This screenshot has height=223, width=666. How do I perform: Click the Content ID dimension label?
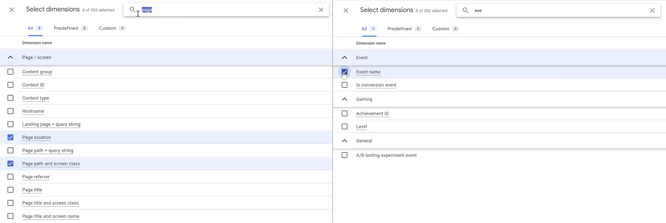(33, 85)
